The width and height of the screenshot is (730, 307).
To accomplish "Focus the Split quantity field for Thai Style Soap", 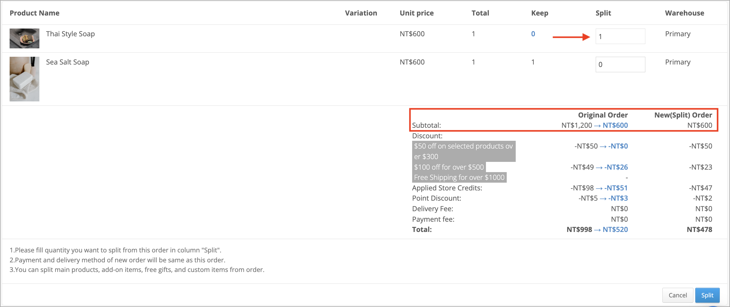I will point(620,36).
